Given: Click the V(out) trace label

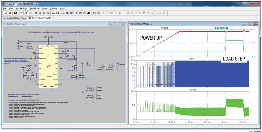Looking at the screenshot, I should (164, 28).
